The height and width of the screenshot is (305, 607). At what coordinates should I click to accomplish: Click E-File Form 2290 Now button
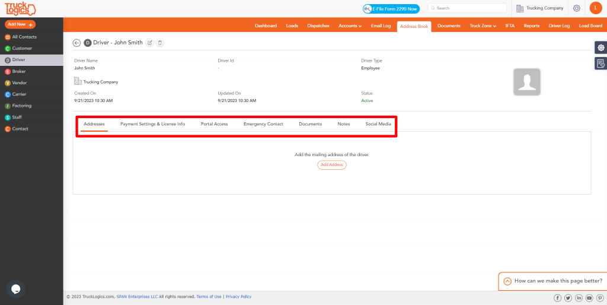[x=391, y=8]
